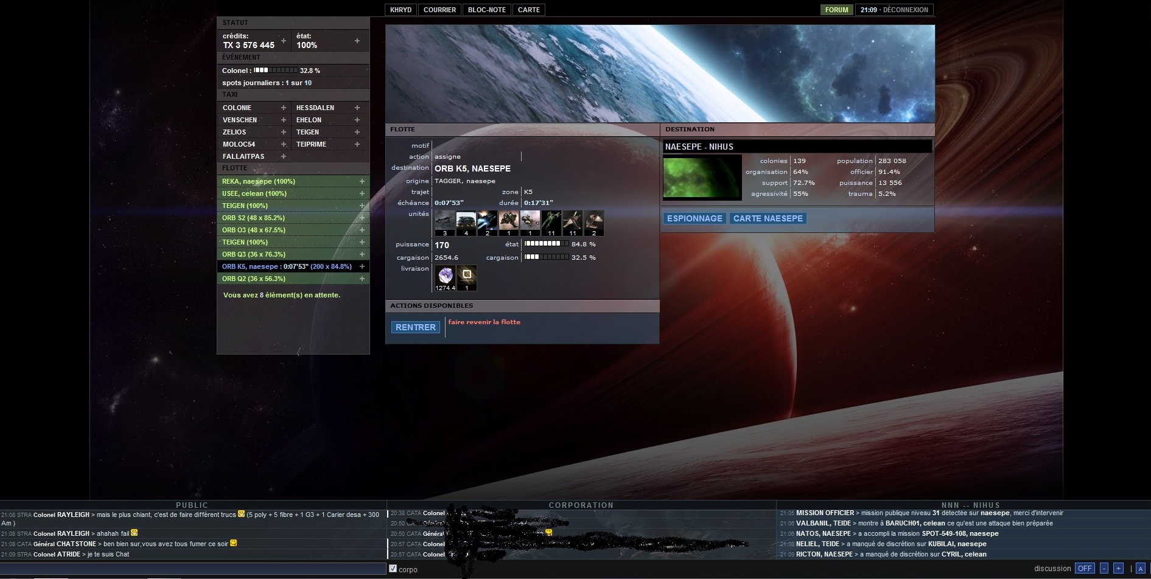Open the KHRYD menu tab
Image resolution: width=1151 pixels, height=579 pixels.
[401, 10]
